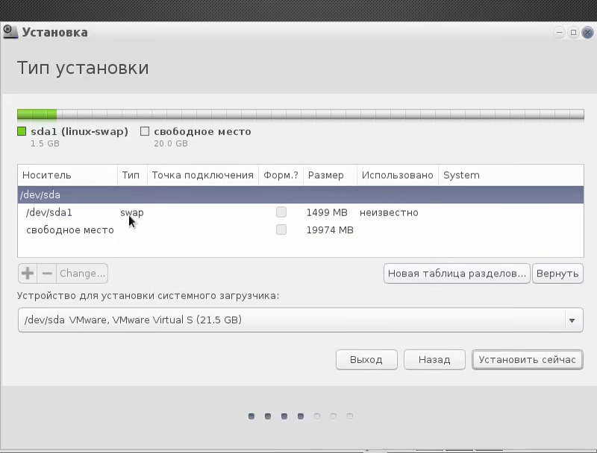
Task: Select the /dev/sda disk row
Action: point(301,194)
